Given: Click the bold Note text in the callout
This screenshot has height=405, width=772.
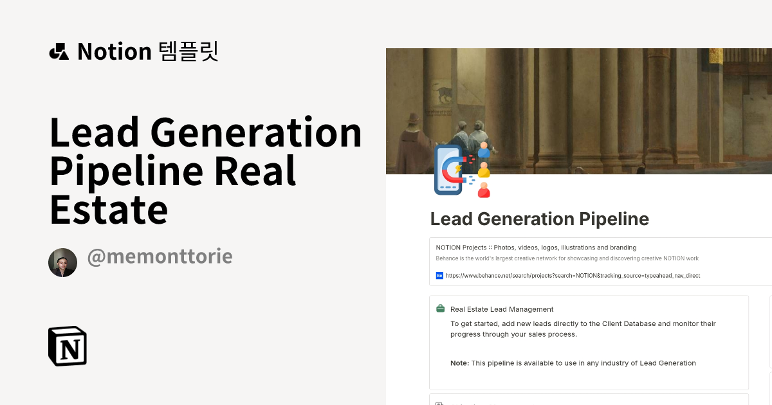Looking at the screenshot, I should [x=459, y=363].
